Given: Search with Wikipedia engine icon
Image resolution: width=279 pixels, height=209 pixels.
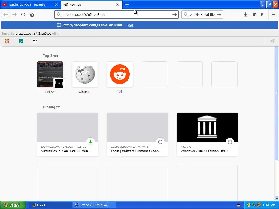Looking at the screenshot, I should point(35,41).
